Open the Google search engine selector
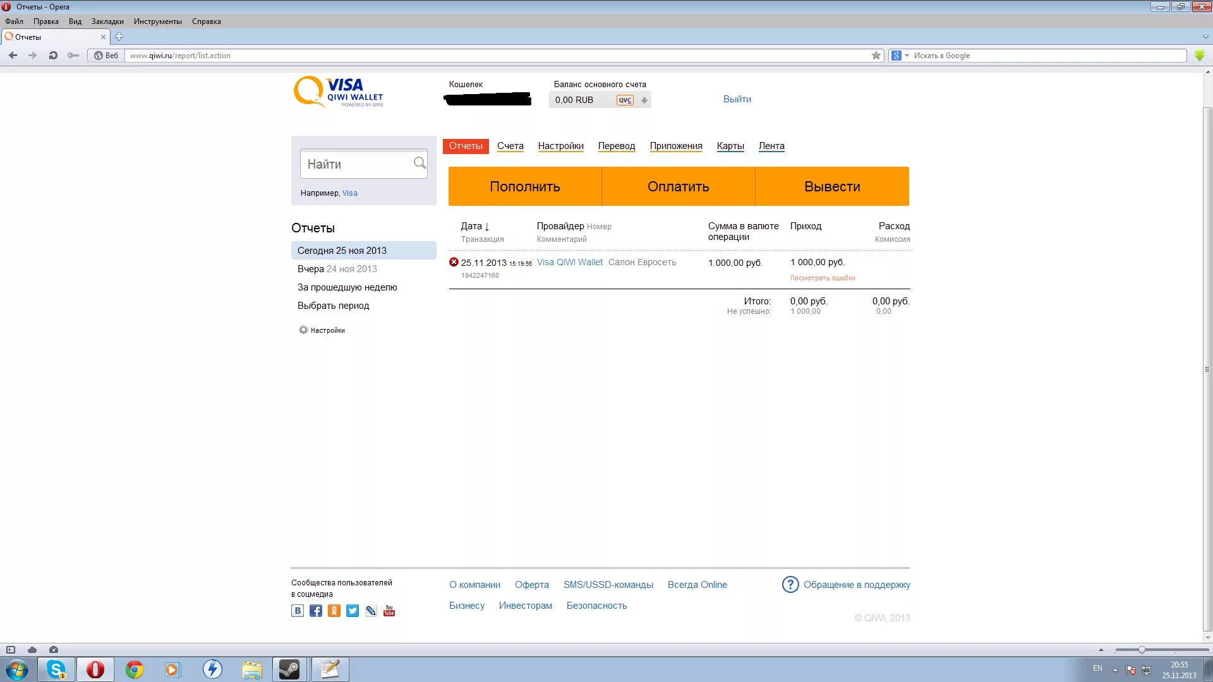This screenshot has height=682, width=1213. (x=900, y=56)
